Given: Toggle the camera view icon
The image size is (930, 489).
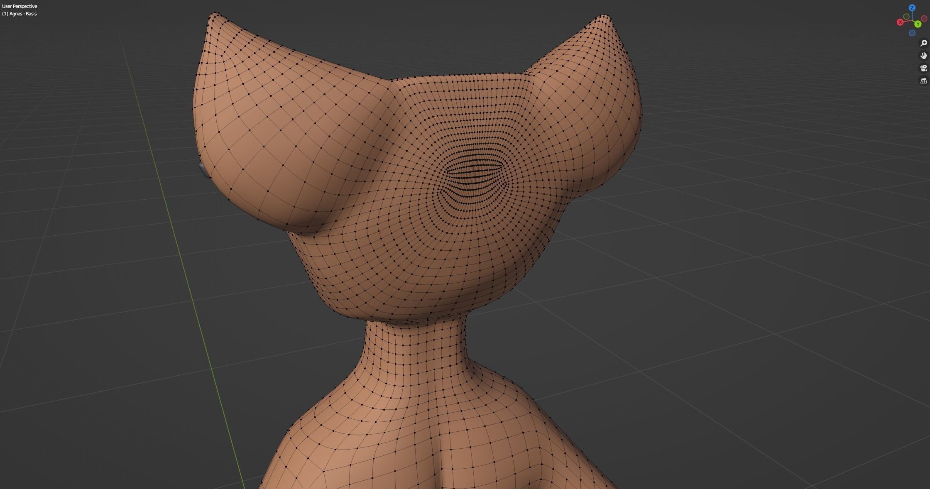Looking at the screenshot, I should [923, 68].
